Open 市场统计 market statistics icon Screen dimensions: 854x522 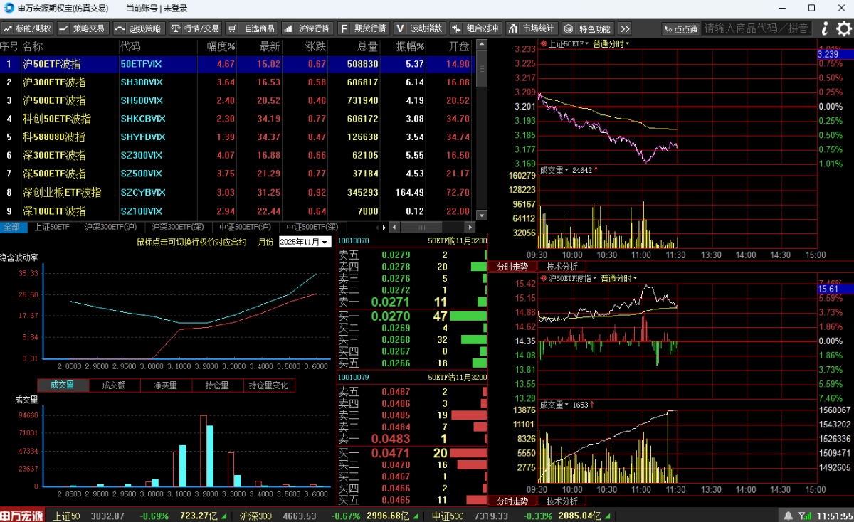(531, 28)
